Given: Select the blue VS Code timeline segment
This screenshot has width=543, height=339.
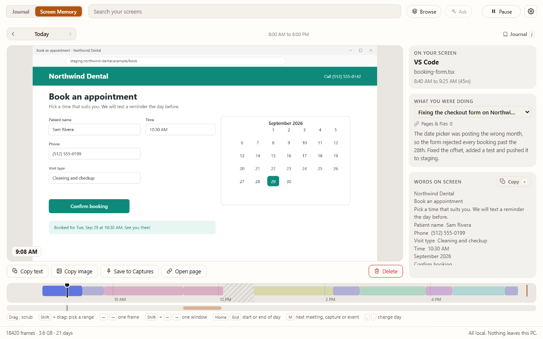Looking at the screenshot, I should tap(62, 291).
